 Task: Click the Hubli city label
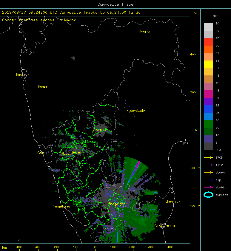pos(66,154)
